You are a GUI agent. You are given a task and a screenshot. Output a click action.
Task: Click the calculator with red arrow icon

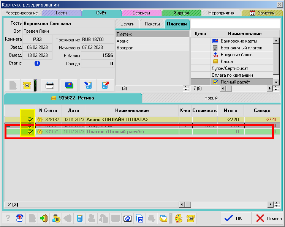(106, 85)
